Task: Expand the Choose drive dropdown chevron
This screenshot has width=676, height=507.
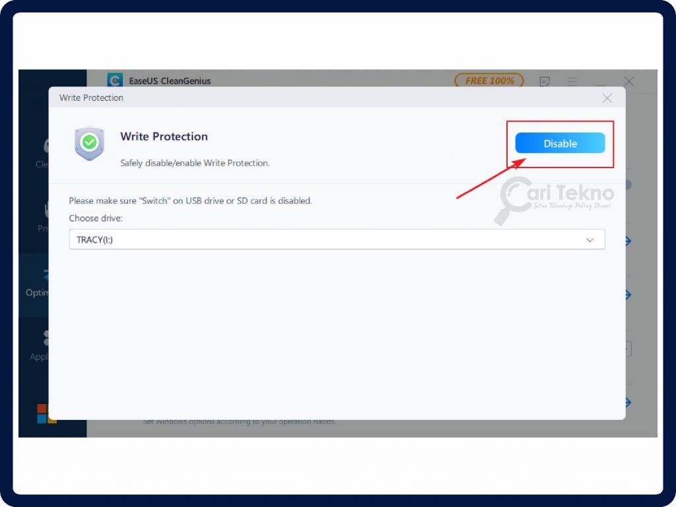Action: [590, 240]
